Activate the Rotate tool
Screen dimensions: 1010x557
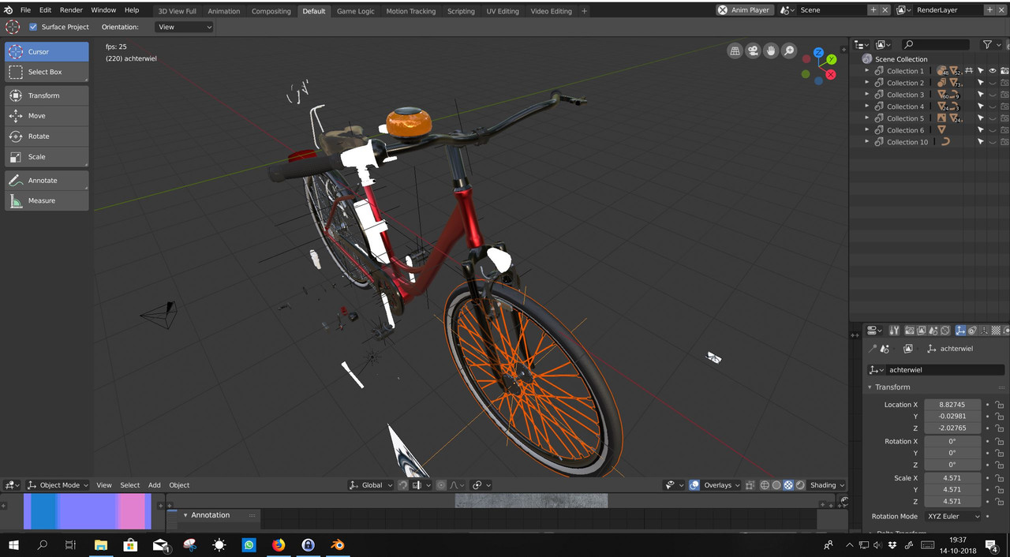(x=47, y=136)
